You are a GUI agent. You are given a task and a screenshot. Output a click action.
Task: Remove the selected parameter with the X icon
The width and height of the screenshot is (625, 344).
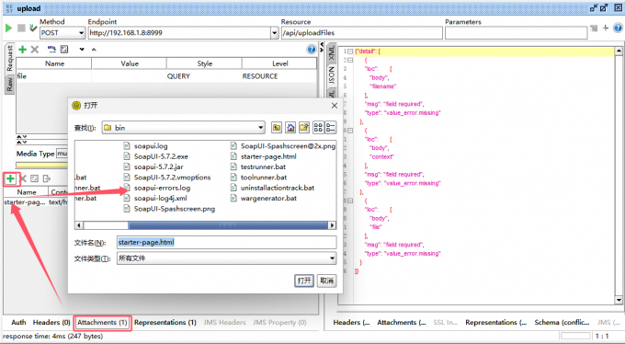(35, 50)
